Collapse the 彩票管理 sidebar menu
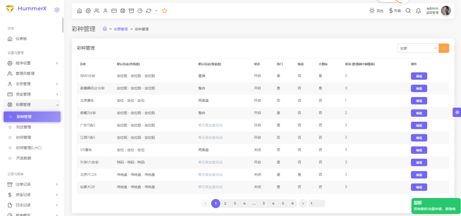Screen dimensions: 461x216 (x=32, y=105)
